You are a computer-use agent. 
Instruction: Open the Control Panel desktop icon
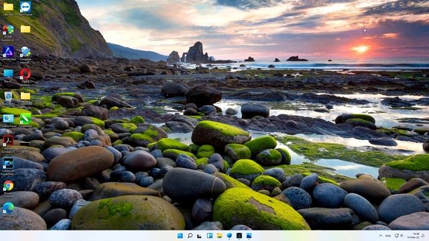click(8, 118)
